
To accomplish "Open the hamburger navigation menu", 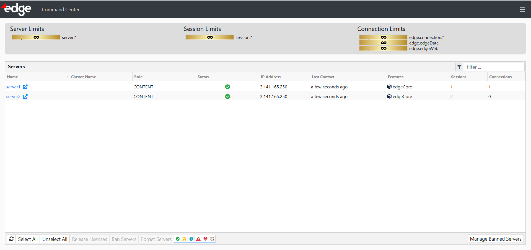I will [522, 9].
